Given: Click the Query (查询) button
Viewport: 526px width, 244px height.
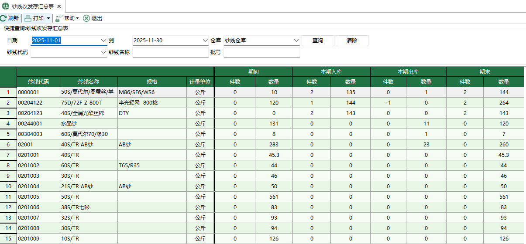Looking at the screenshot, I should (318, 41).
